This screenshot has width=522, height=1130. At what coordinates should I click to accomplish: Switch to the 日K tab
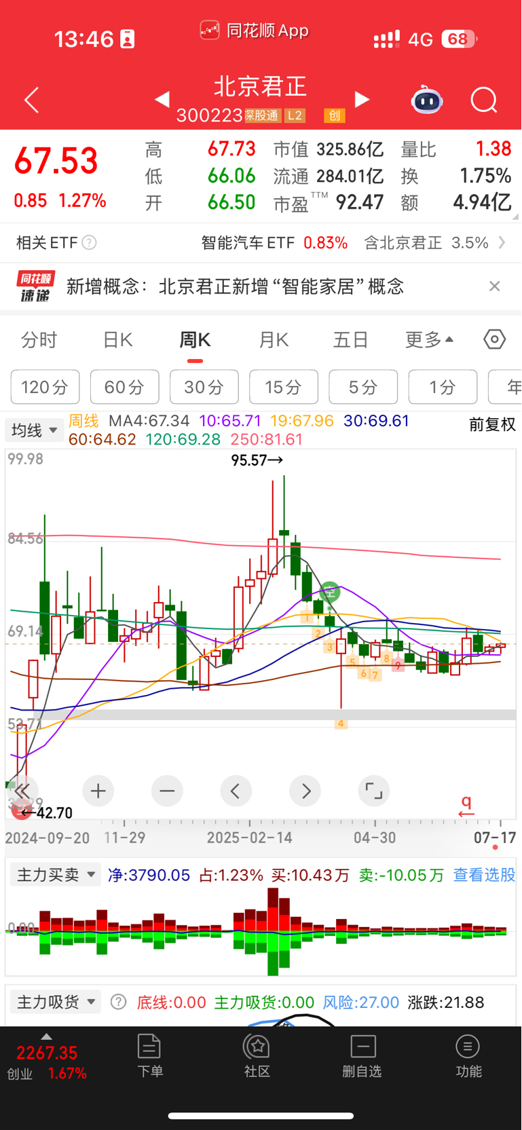click(118, 339)
